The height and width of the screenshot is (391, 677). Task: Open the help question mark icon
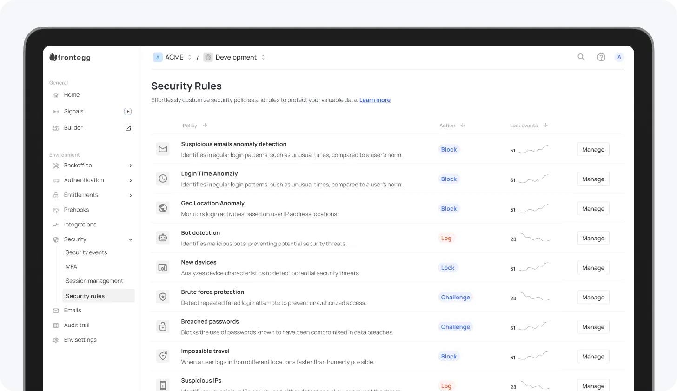click(601, 57)
